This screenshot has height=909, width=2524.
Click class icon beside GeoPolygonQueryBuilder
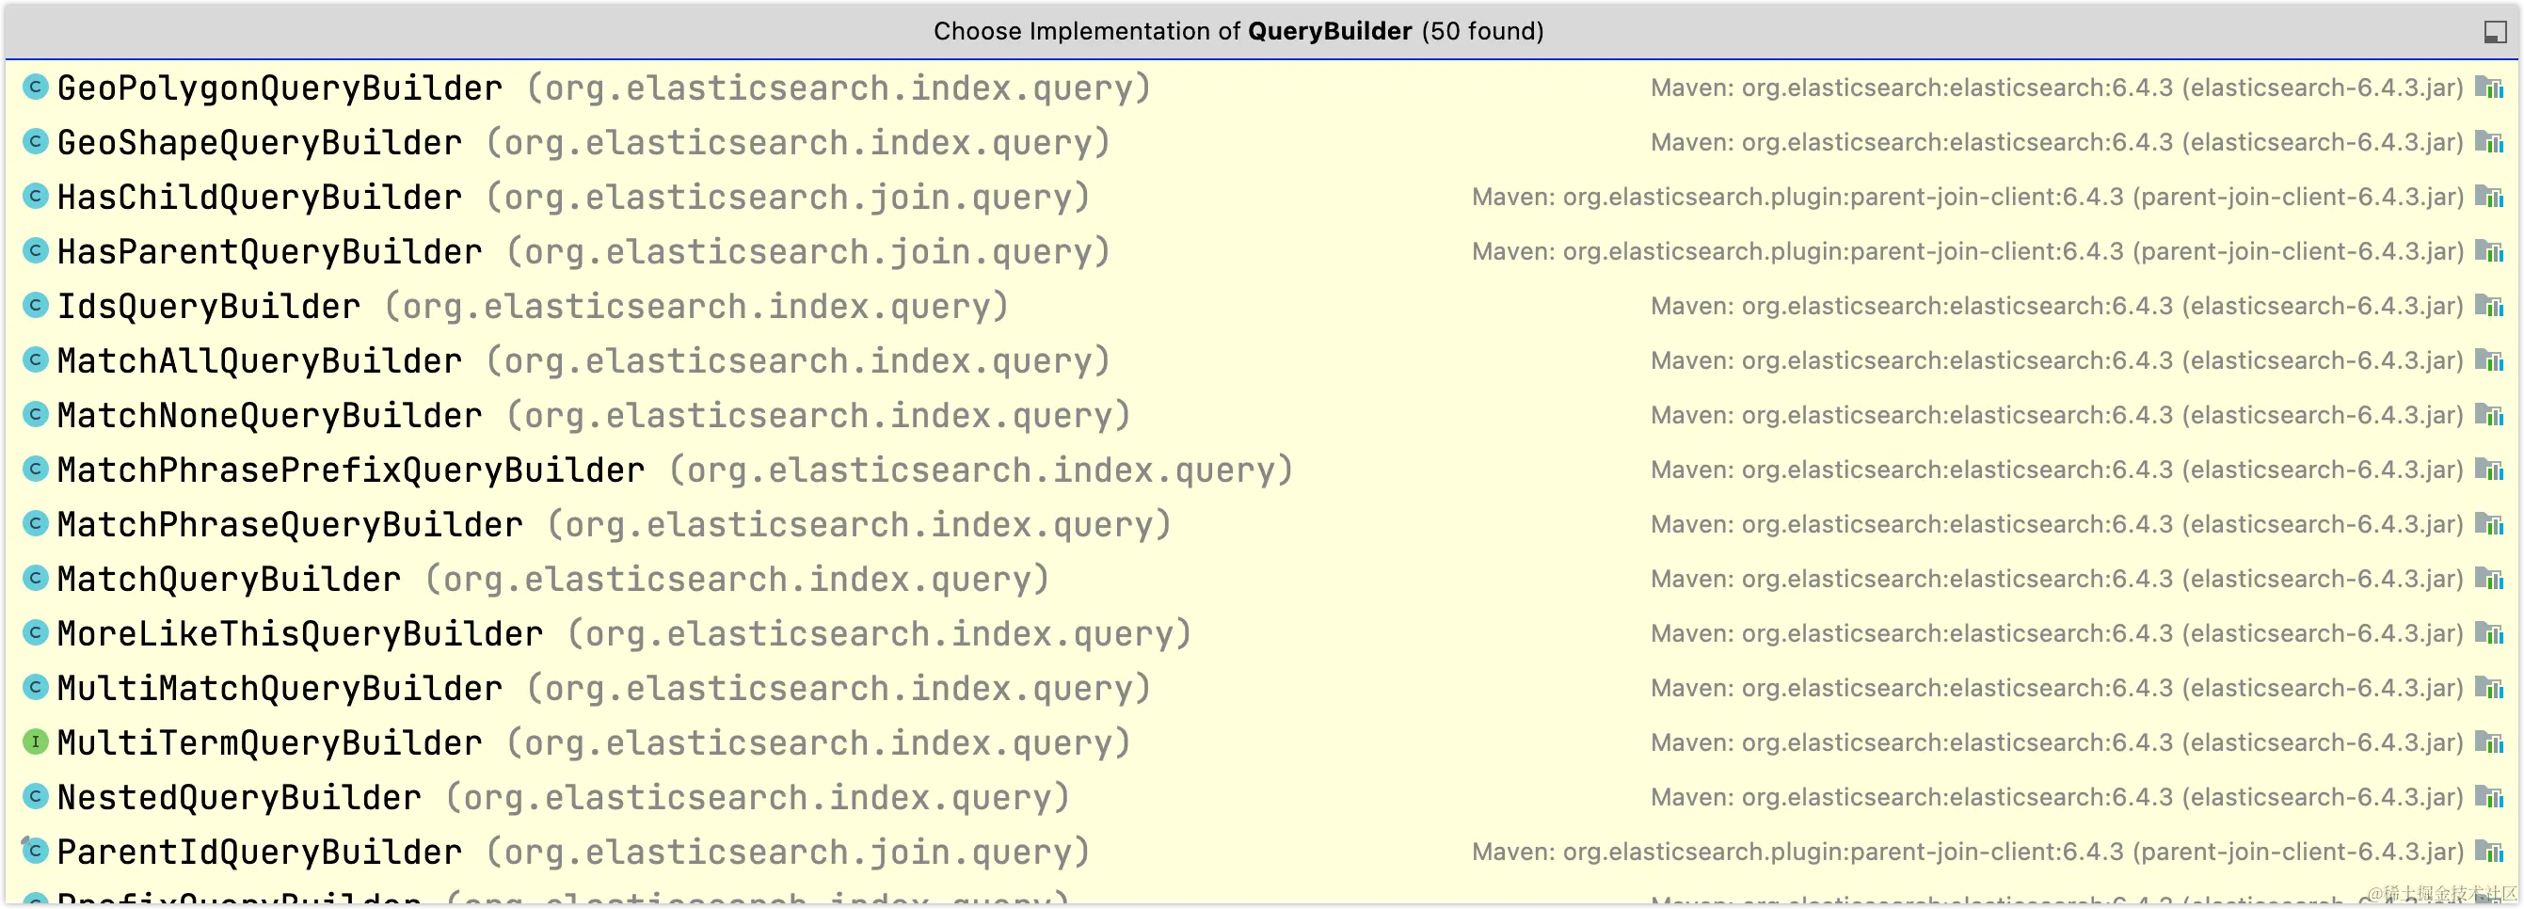[35, 88]
